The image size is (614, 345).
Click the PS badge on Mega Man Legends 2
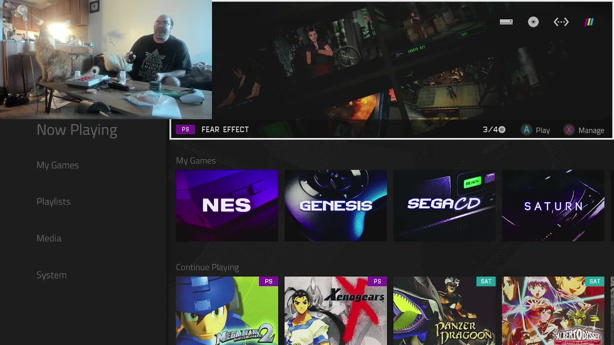269,281
